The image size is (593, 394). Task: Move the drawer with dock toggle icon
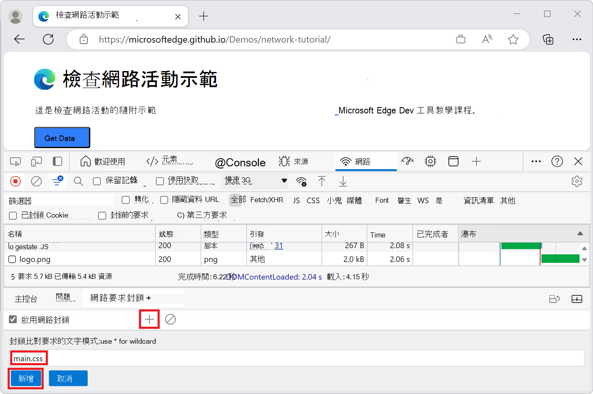coord(554,299)
